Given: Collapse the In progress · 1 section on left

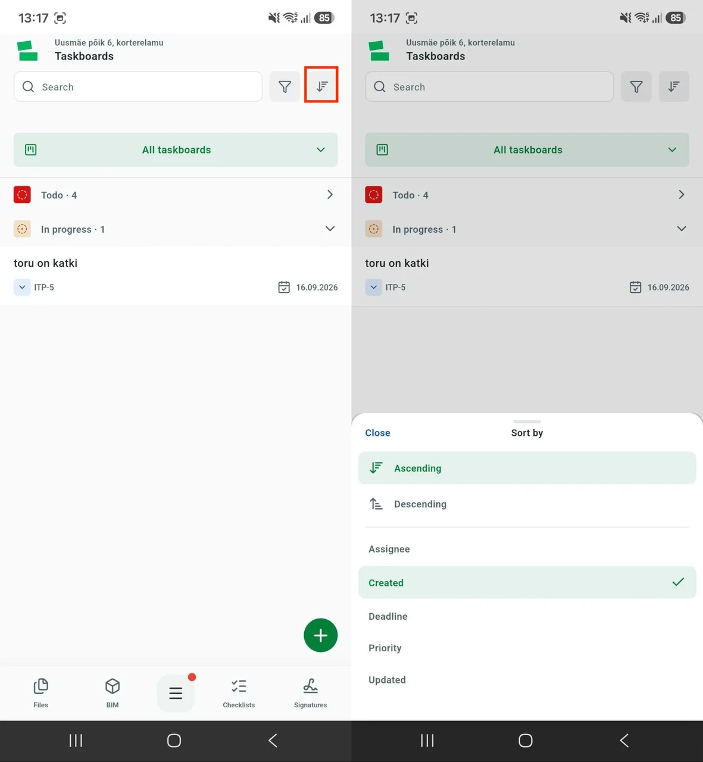Looking at the screenshot, I should 176,229.
